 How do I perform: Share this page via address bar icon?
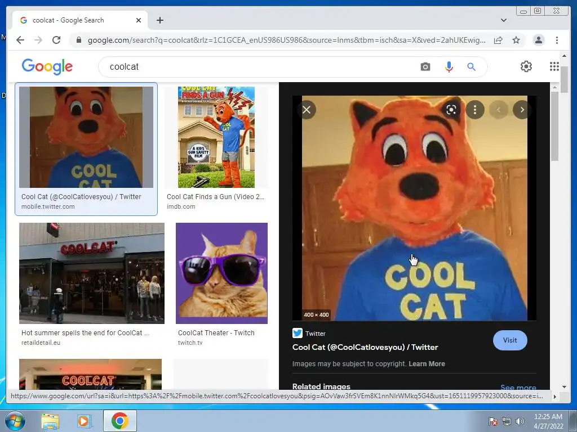click(498, 40)
